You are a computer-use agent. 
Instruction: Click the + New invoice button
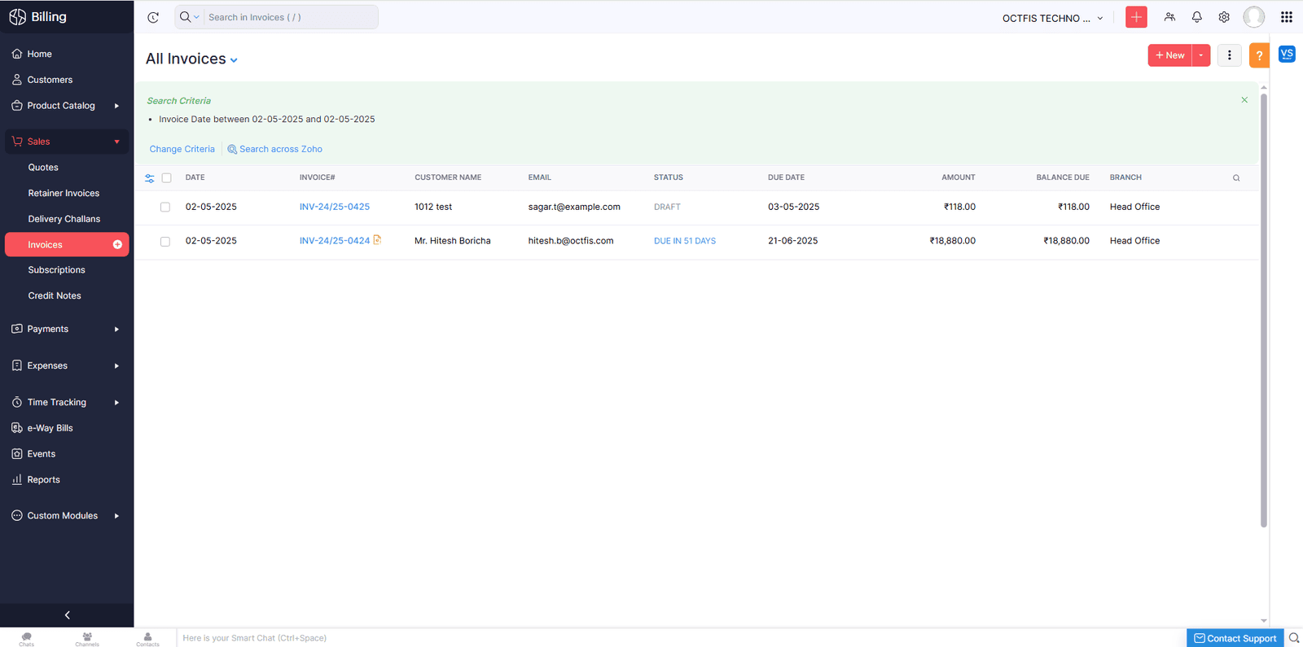coord(1170,55)
